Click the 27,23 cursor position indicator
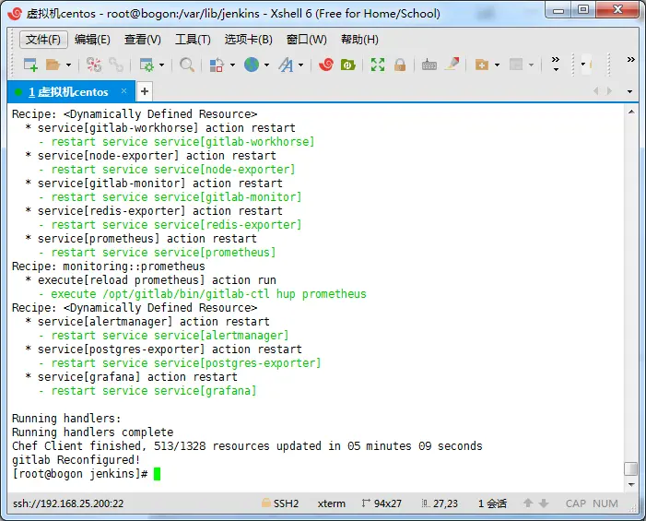The height and width of the screenshot is (521, 646). pos(440,503)
